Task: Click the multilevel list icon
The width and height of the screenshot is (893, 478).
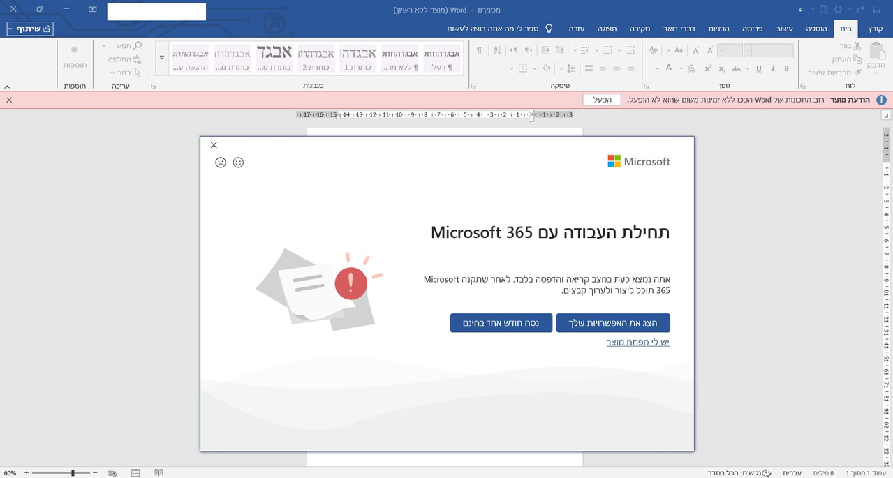Action: point(585,50)
